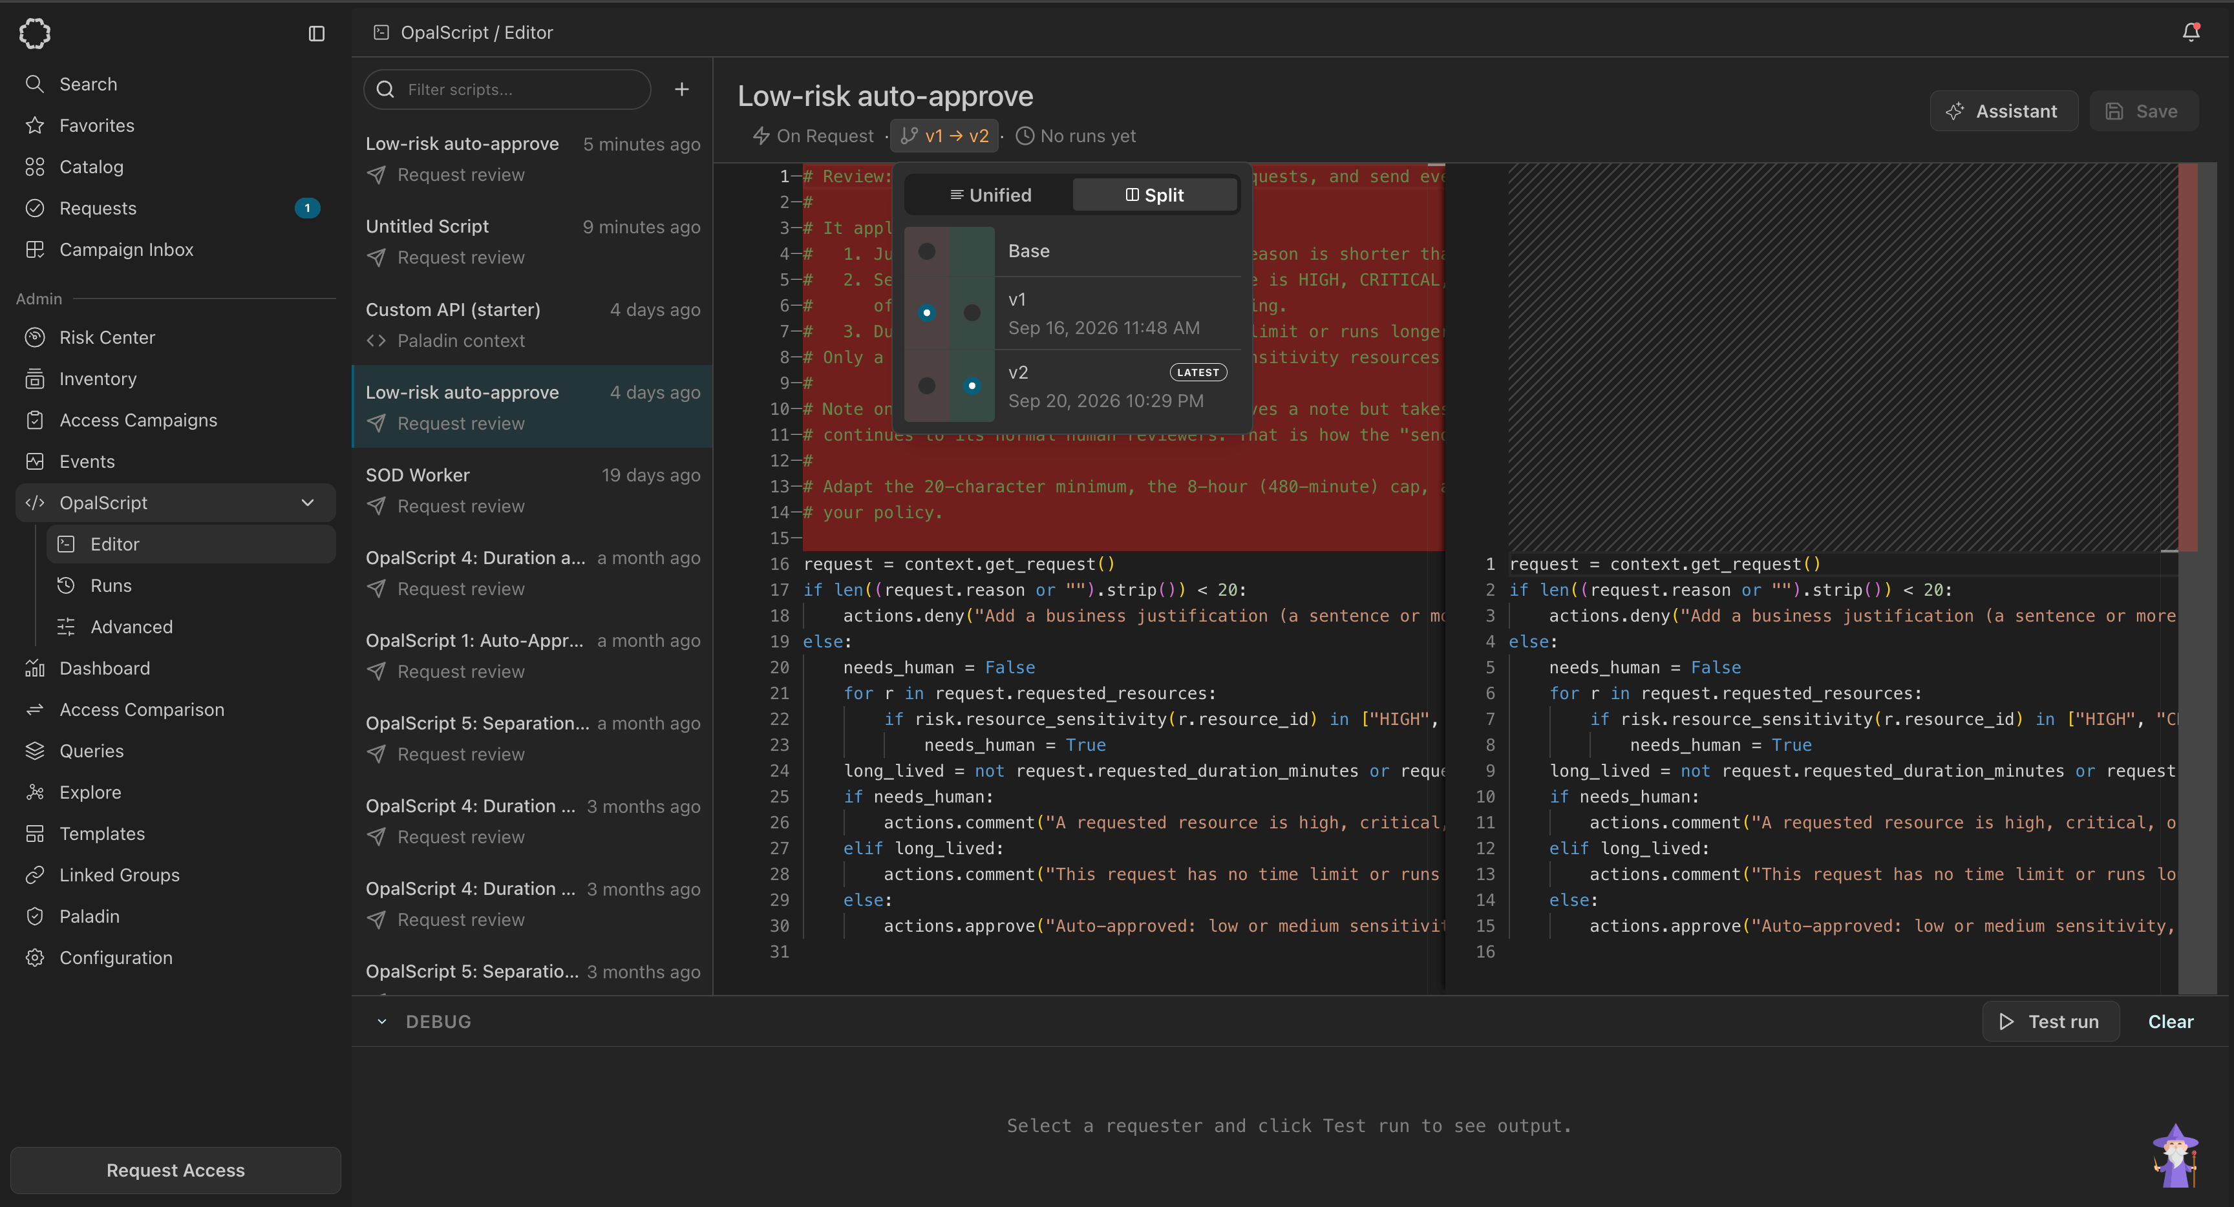Screen dimensions: 2234x1207
Task: Open Dashboard page
Action: click(x=175, y=669)
